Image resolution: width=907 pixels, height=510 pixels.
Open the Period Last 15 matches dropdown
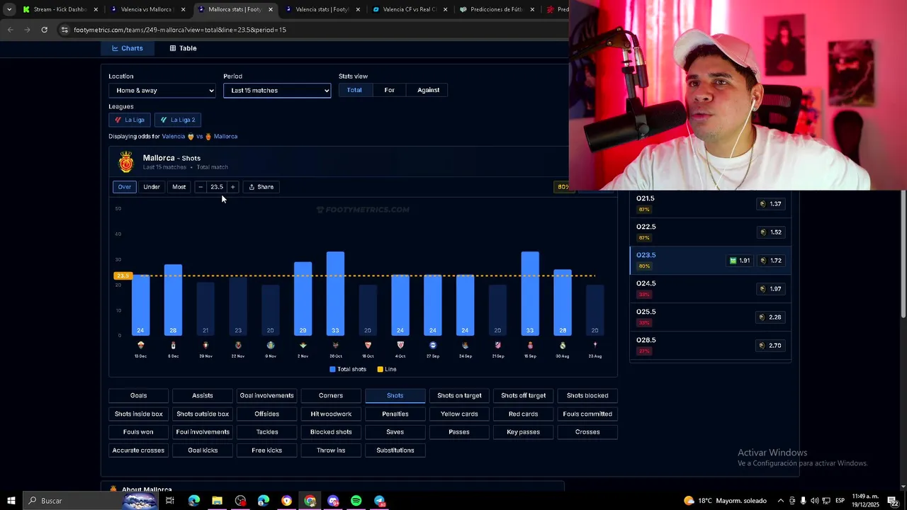coord(277,90)
